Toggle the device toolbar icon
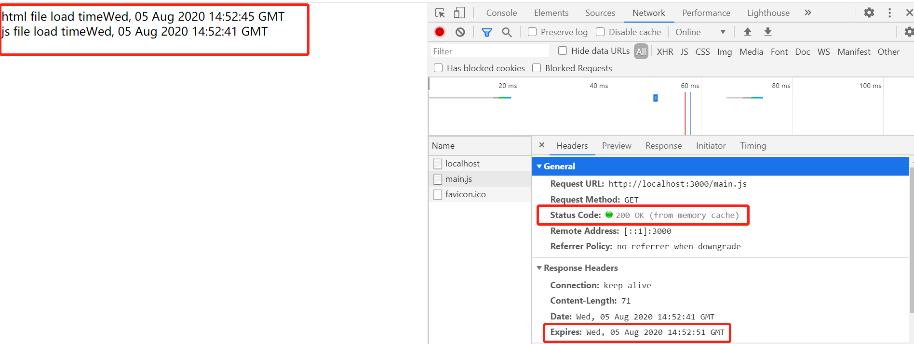 (x=459, y=13)
